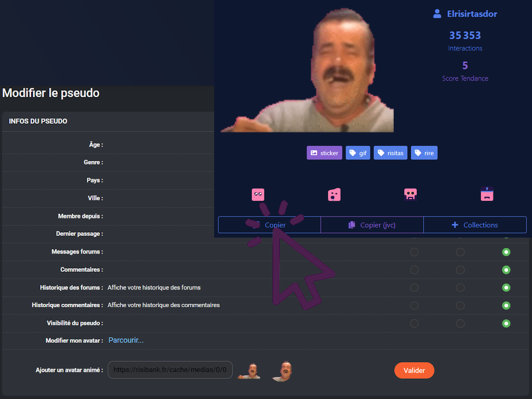Click the sad face with cap icon
532x399 pixels.
click(487, 194)
